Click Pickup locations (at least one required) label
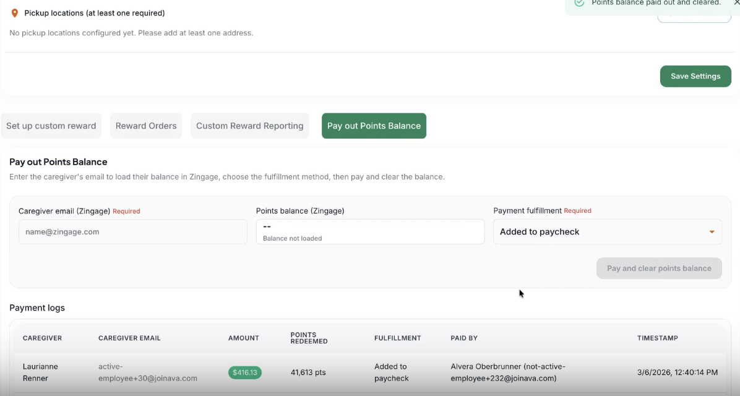Screen dimensions: 740x396 (x=95, y=13)
